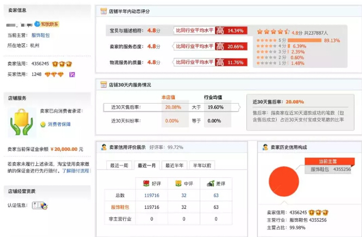
Task: Click the purple badge beside buyer credit
Action: [x=72, y=74]
